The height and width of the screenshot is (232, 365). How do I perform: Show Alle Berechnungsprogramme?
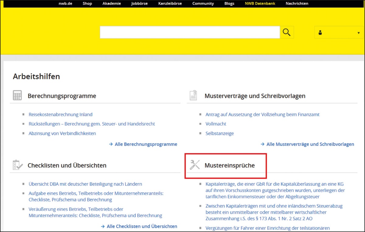pos(146,144)
